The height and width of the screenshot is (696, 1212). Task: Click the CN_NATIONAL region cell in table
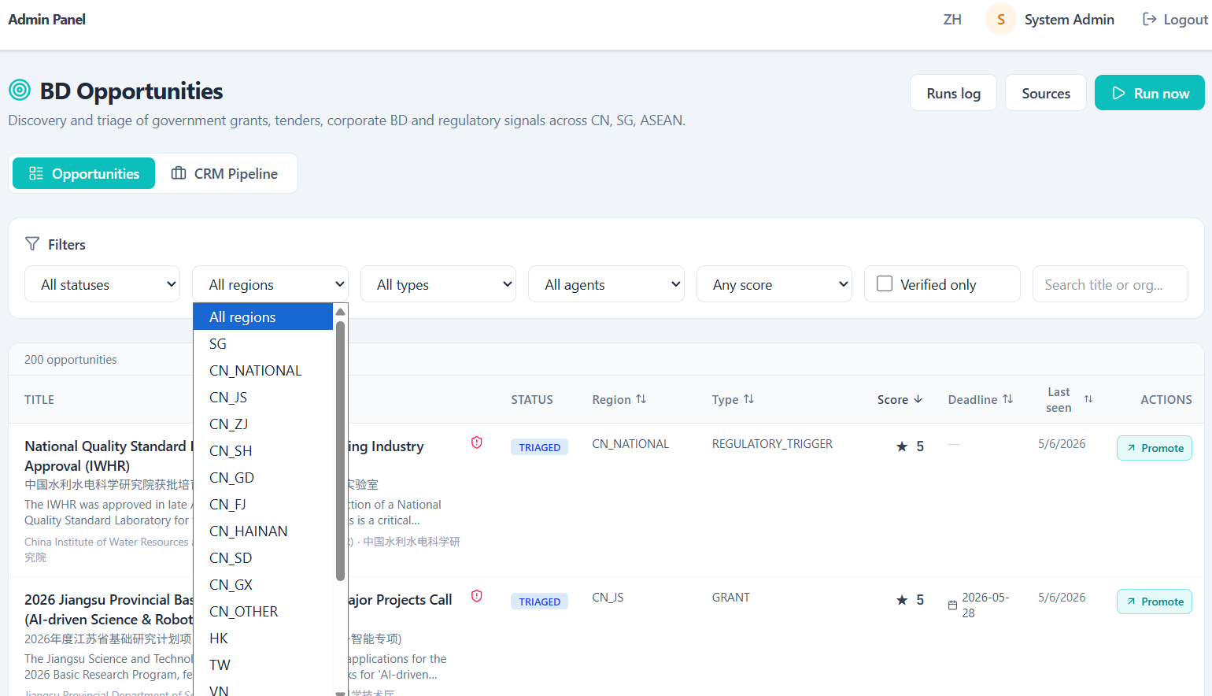tap(630, 444)
